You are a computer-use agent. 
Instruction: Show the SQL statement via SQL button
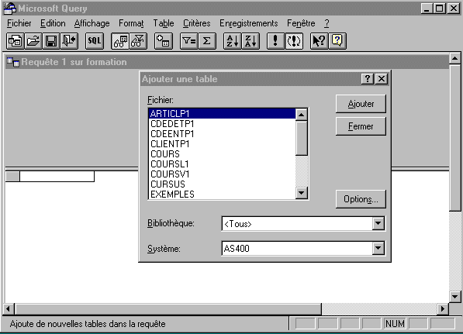(x=95, y=41)
